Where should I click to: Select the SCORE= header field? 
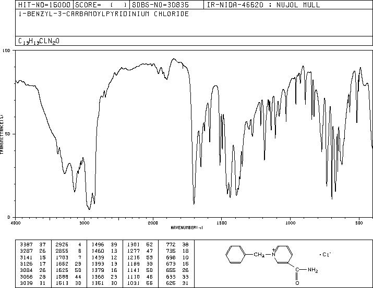(101, 5)
